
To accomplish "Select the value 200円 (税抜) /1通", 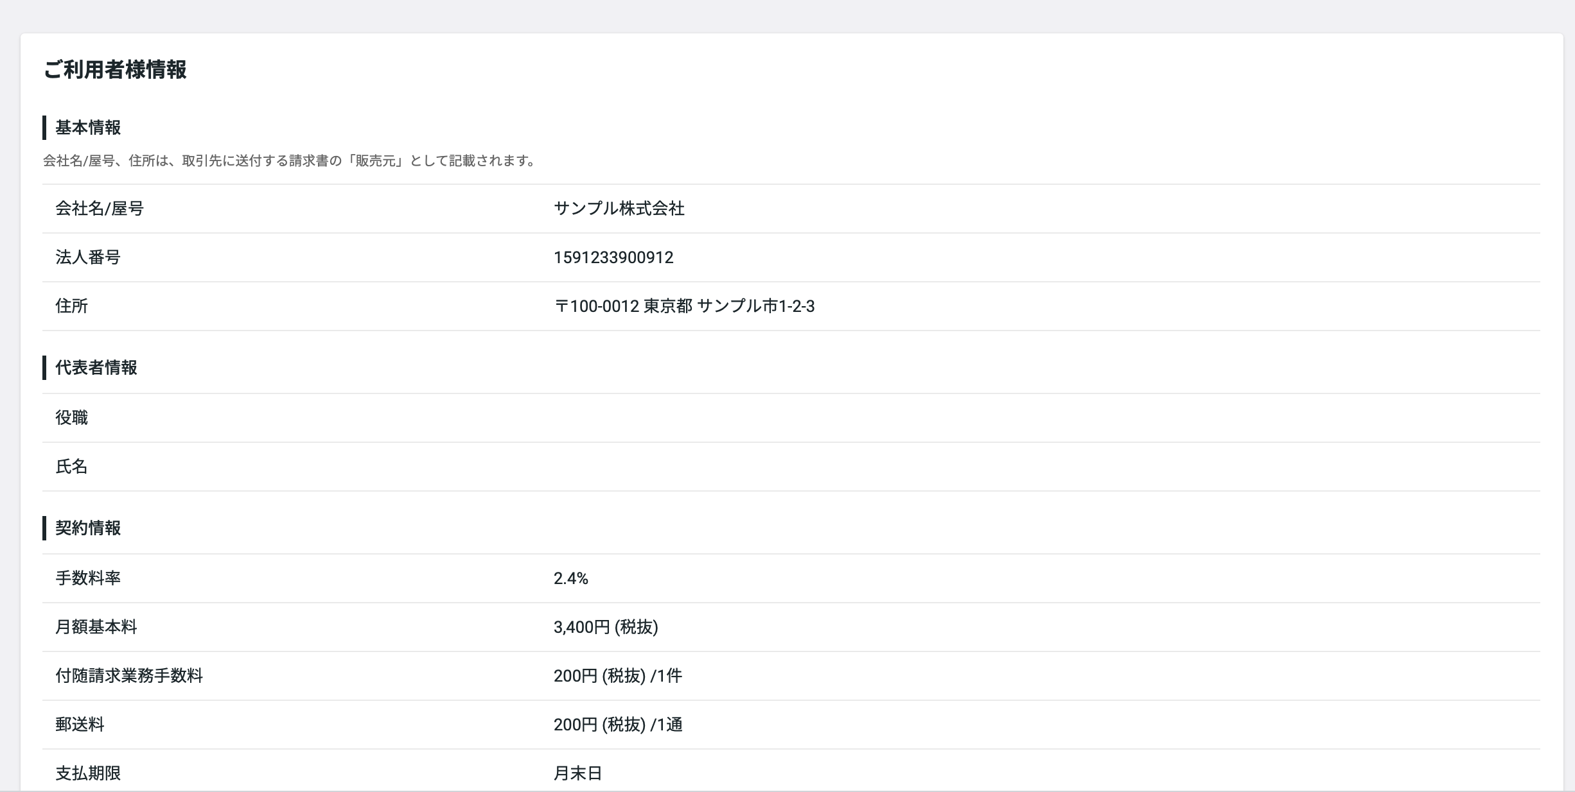I will point(618,725).
